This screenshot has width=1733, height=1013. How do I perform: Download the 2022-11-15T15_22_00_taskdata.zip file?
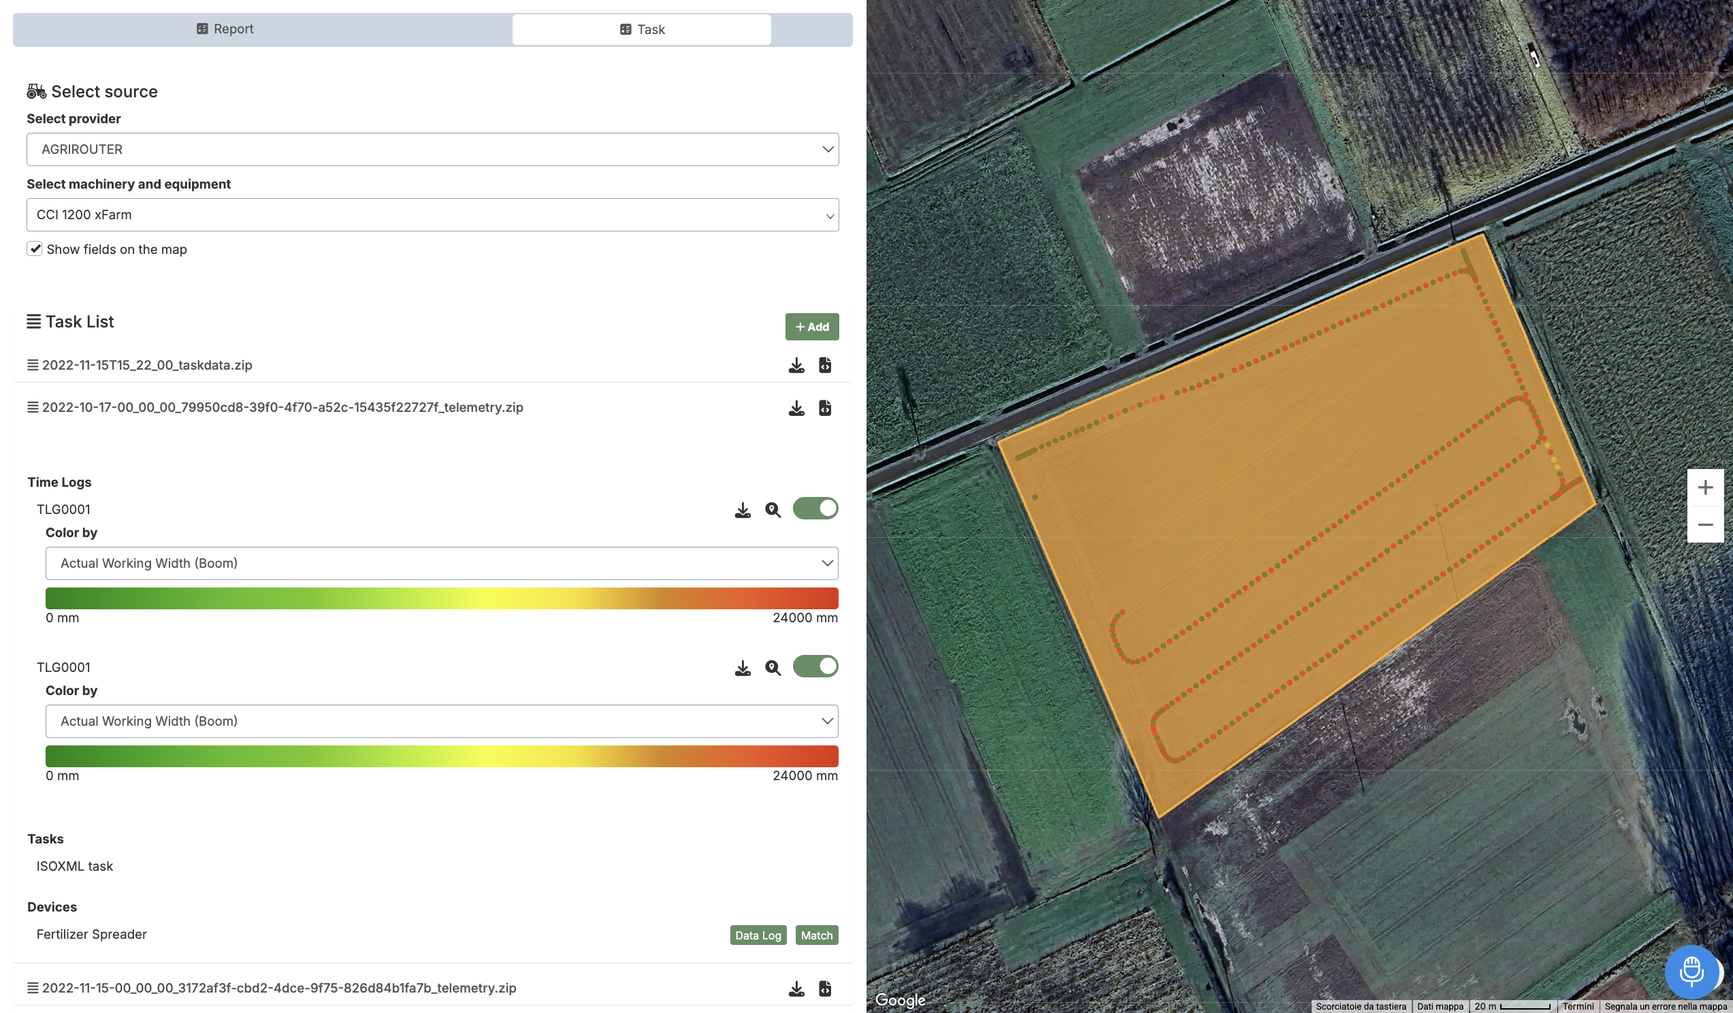(x=796, y=365)
